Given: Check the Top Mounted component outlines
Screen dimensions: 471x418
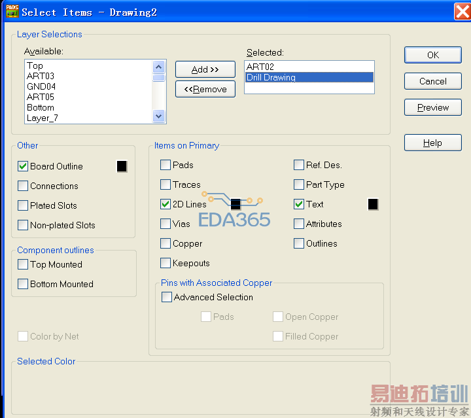Looking at the screenshot, I should pyautogui.click(x=23, y=264).
